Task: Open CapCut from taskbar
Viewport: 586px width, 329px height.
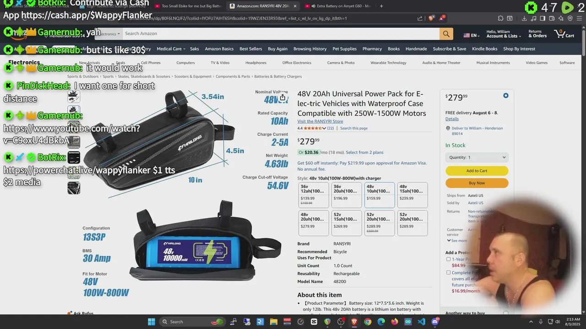Action: (314, 322)
